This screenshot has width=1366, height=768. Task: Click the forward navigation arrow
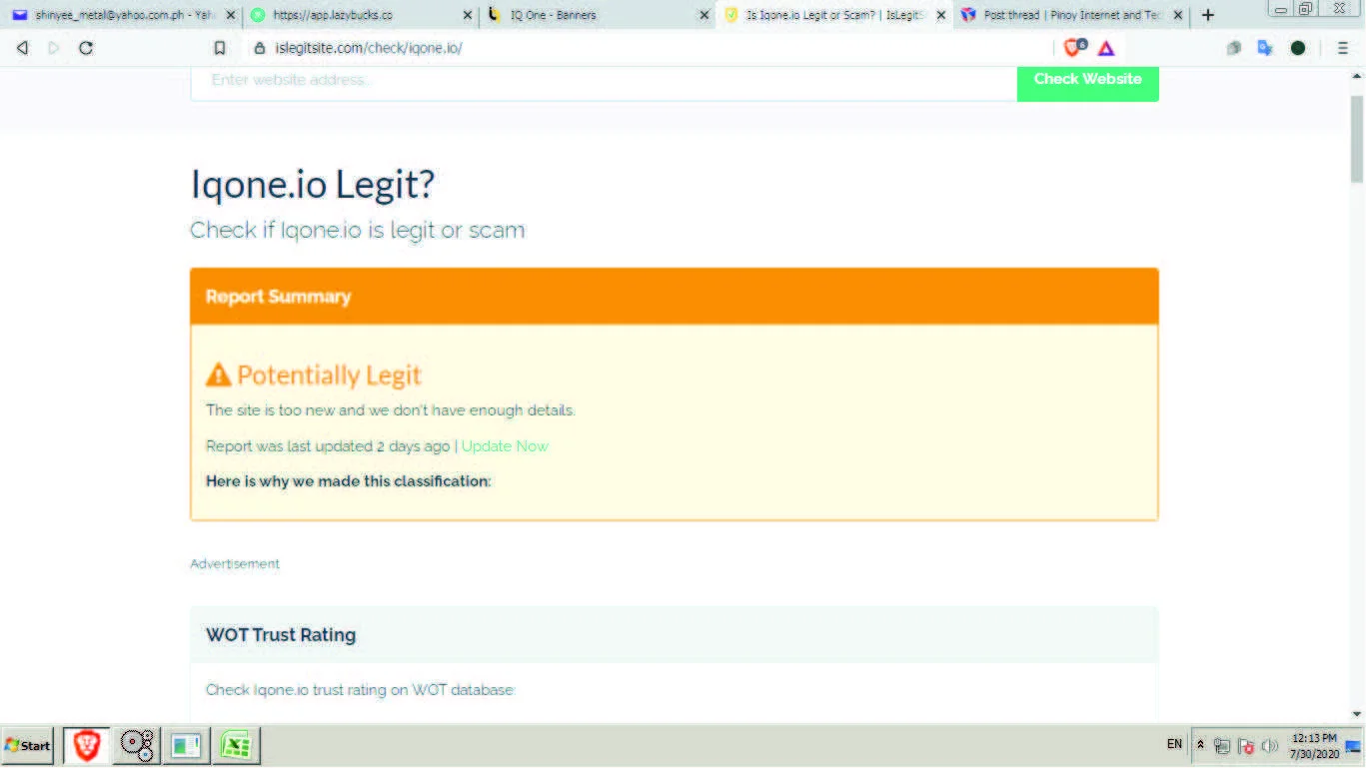click(x=54, y=48)
